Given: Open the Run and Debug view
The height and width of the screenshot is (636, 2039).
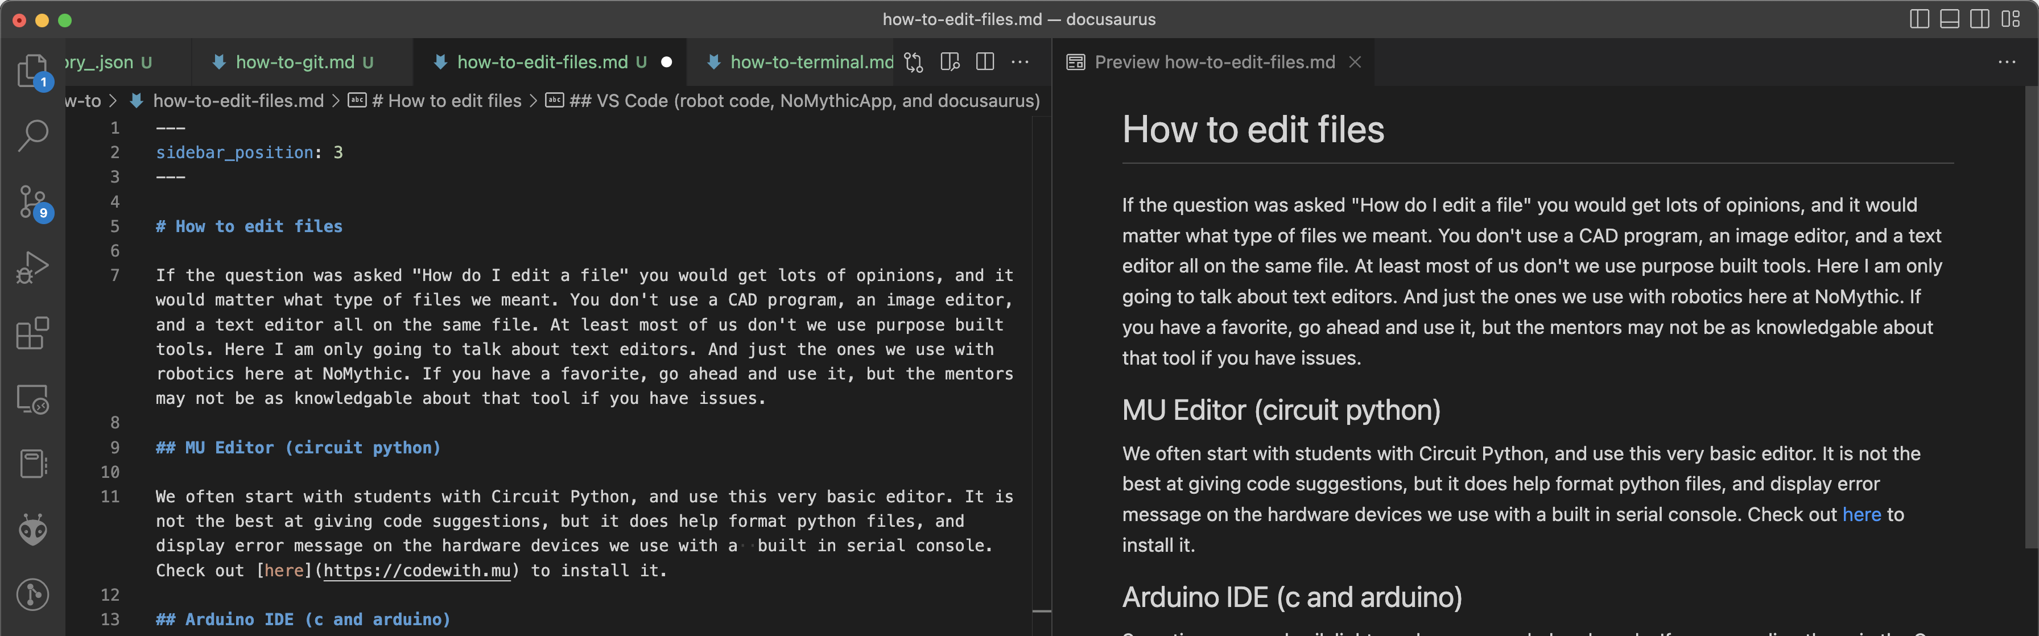Looking at the screenshot, I should click(x=32, y=267).
